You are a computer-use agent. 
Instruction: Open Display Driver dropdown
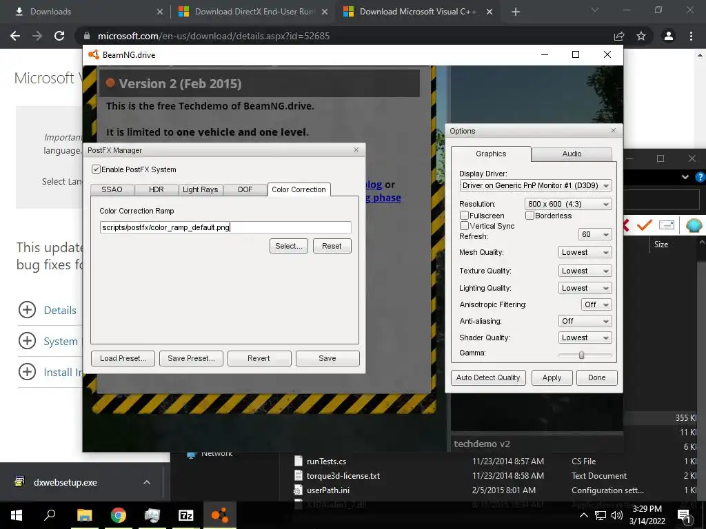tap(536, 185)
